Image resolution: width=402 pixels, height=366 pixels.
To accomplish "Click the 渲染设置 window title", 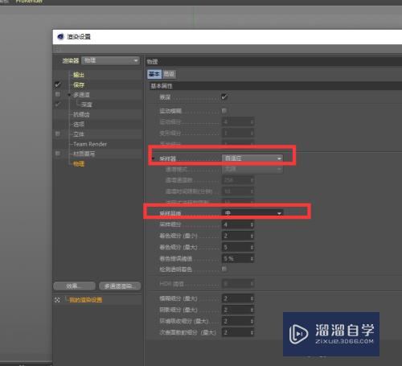I will [79, 36].
